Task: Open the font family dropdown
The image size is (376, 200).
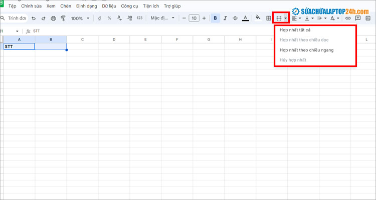Action: [163, 18]
